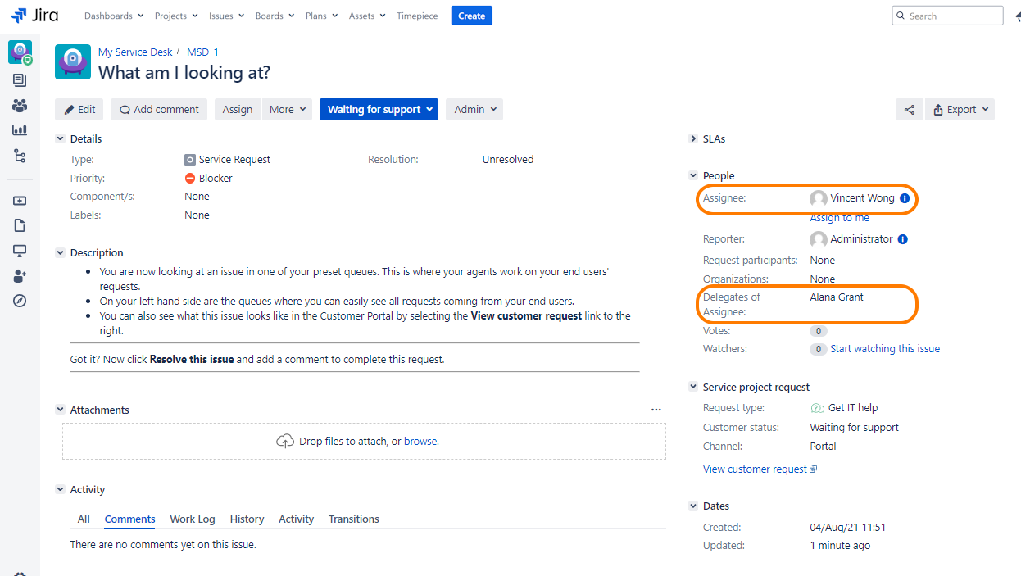Viewport: 1021px width, 576px height.
Task: Switch to the History activity tab
Action: pos(247,519)
